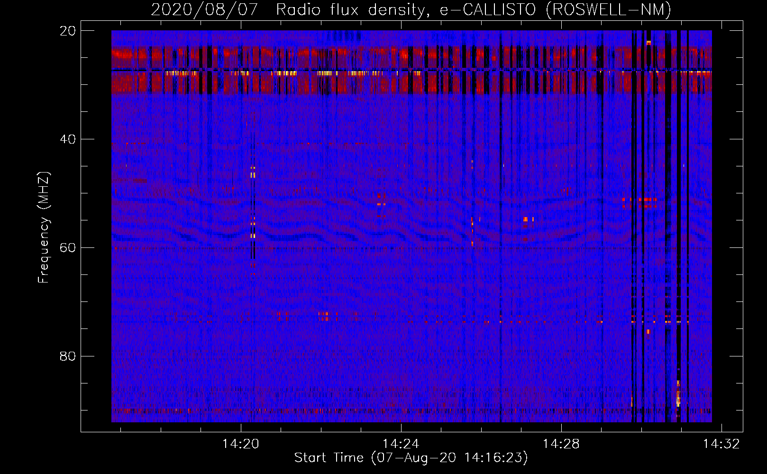The image size is (767, 474).
Task: Click the '14:28' time tick label
Action: click(x=561, y=444)
